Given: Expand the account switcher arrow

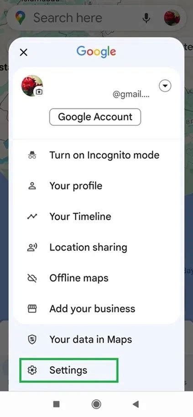Looking at the screenshot, I should (165, 86).
